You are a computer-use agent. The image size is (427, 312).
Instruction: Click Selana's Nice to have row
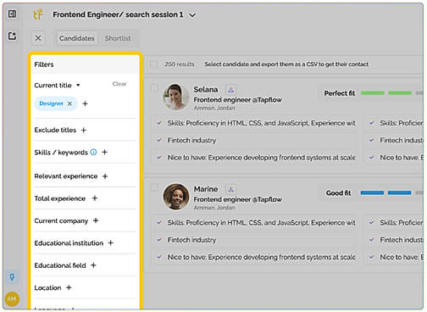[255, 158]
